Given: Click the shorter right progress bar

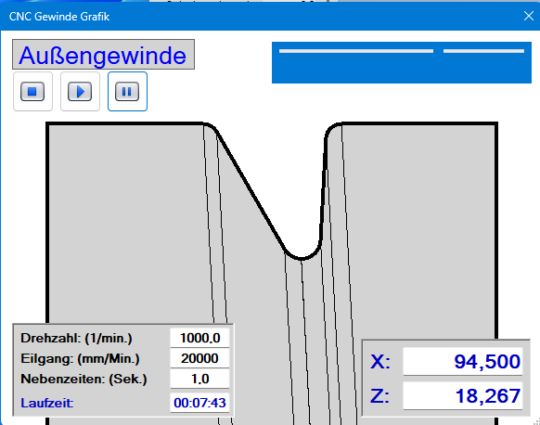Looking at the screenshot, I should (x=483, y=51).
